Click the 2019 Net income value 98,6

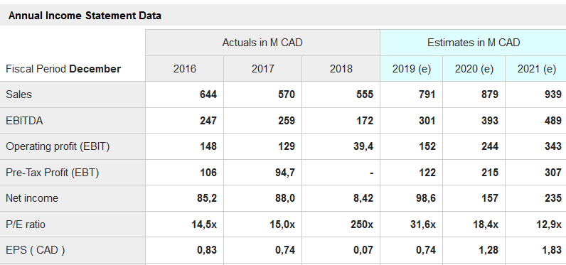(x=424, y=198)
